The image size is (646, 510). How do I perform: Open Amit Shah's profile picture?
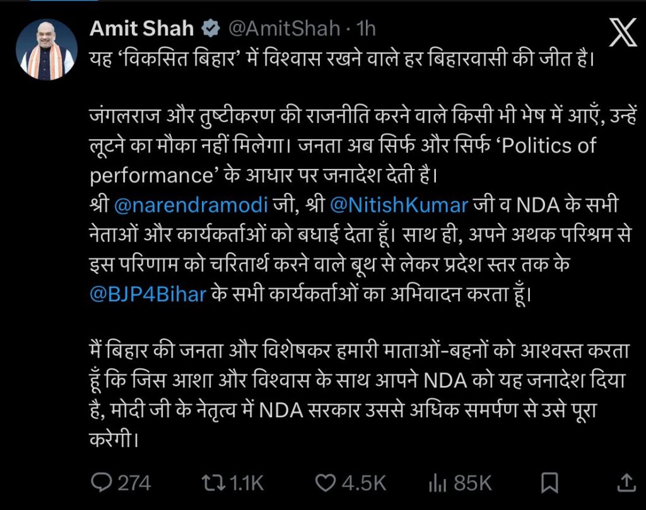click(x=47, y=47)
